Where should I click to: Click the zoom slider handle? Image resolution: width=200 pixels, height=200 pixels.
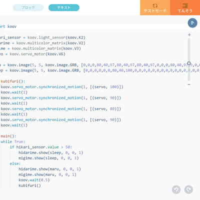[189, 63]
